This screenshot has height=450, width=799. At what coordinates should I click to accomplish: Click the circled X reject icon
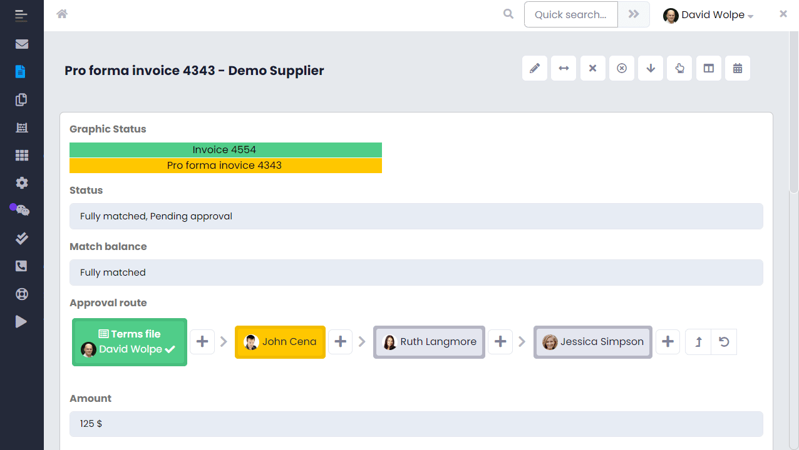tap(622, 69)
